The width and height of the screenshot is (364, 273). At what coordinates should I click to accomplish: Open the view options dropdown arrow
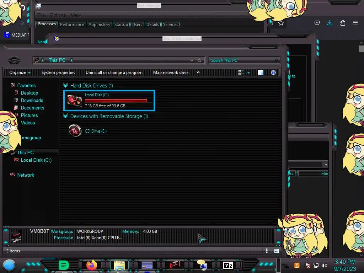248,73
